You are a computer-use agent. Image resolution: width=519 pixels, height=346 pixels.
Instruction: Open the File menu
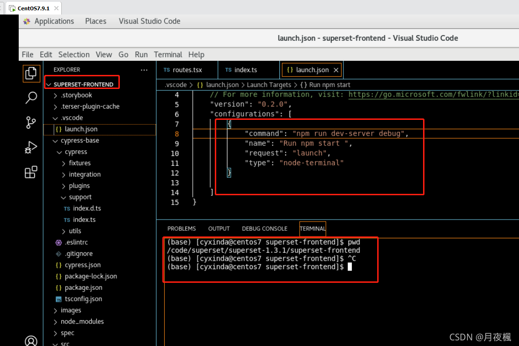coord(28,55)
